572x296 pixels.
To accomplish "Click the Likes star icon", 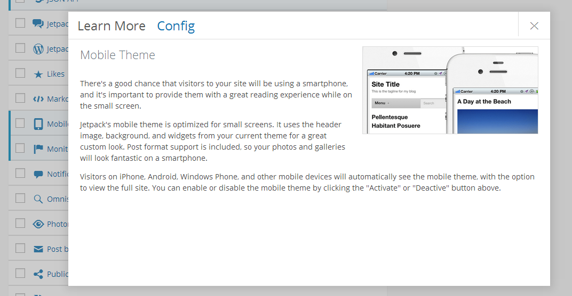I will 38,75.
